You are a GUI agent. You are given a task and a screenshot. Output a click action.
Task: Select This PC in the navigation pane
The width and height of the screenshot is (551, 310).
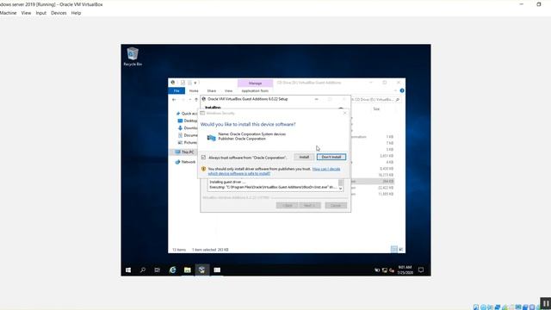tap(185, 152)
